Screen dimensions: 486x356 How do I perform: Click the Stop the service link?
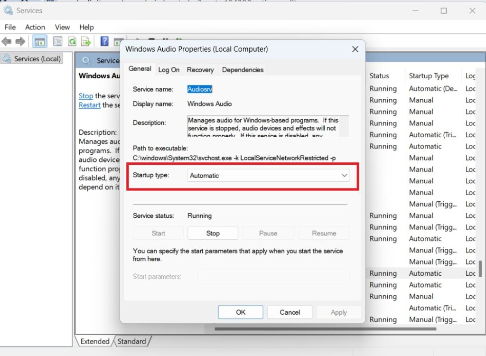point(86,96)
